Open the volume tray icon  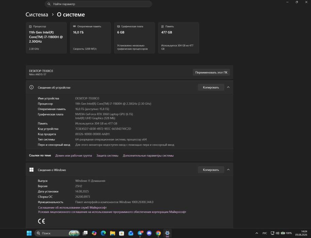coord(277,233)
